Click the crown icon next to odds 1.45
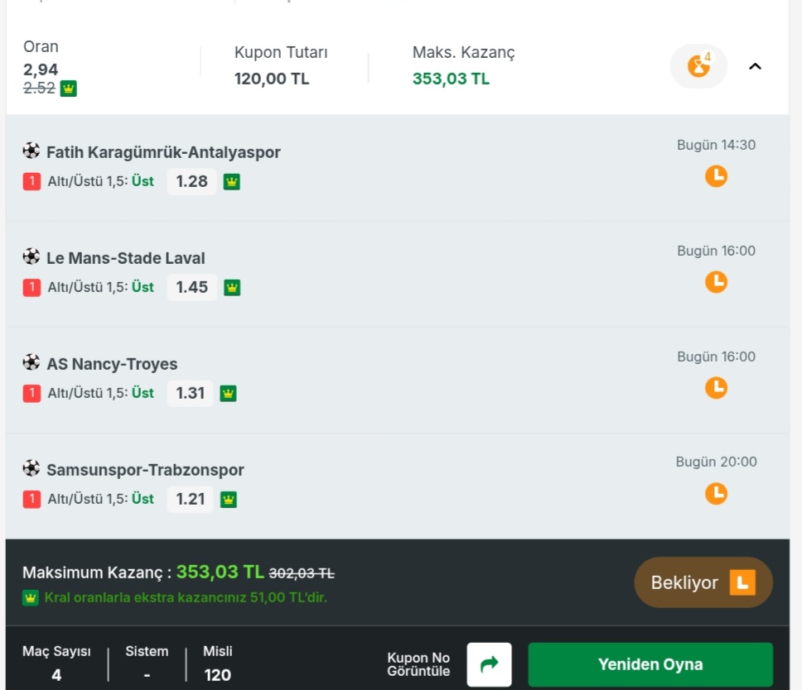Image resolution: width=802 pixels, height=690 pixels. 232,288
